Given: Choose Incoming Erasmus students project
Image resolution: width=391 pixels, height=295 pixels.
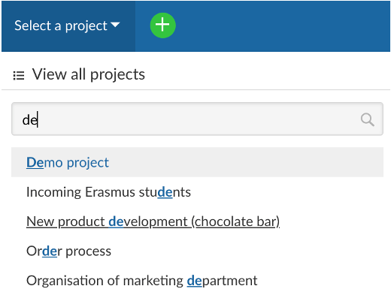Looking at the screenshot, I should point(108,192).
